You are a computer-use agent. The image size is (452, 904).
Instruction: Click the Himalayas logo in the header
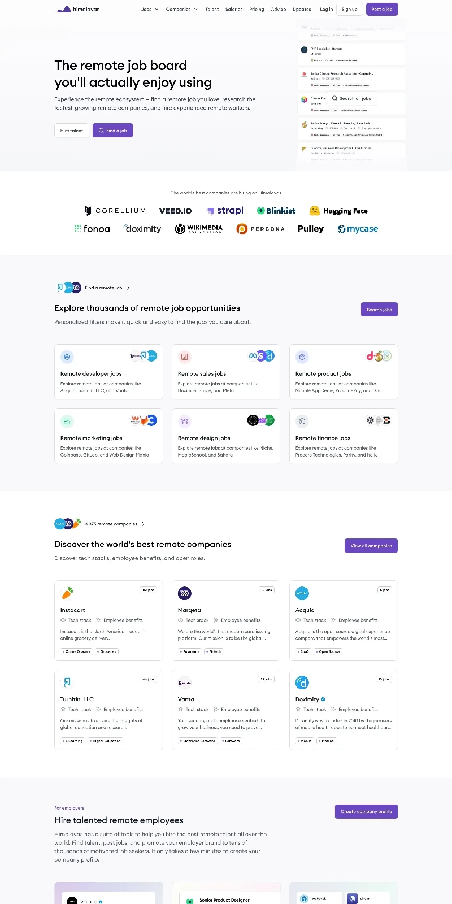click(x=77, y=10)
